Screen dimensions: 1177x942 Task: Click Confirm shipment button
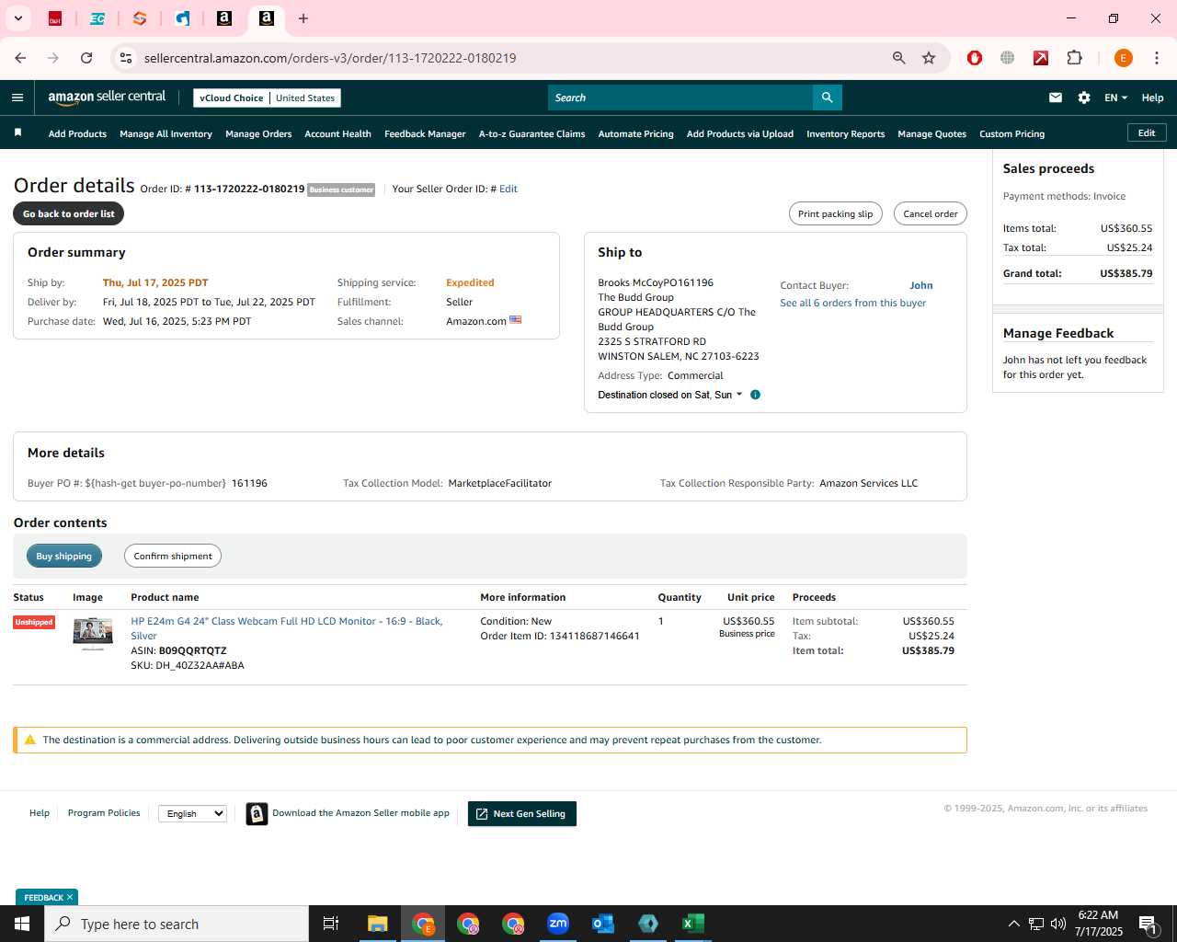(x=173, y=556)
